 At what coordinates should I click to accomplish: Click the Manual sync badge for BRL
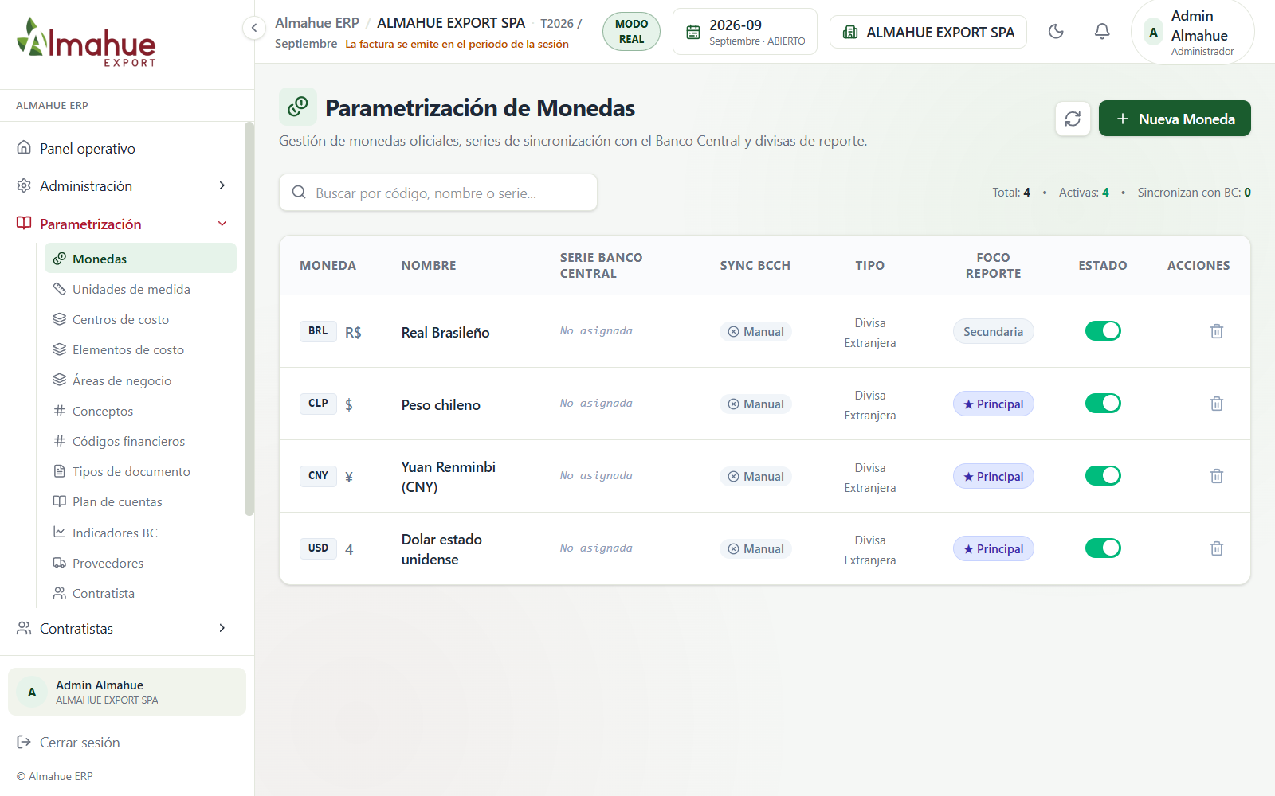[x=755, y=331]
